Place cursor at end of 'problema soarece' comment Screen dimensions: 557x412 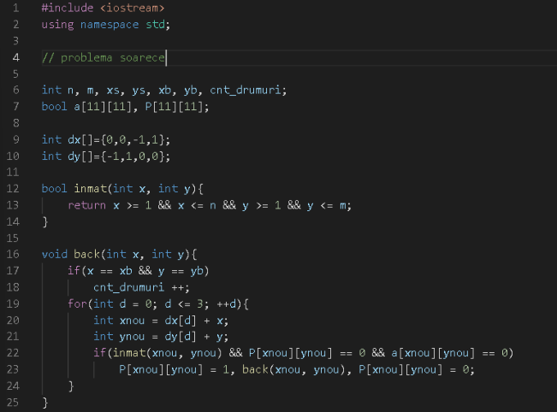click(166, 57)
